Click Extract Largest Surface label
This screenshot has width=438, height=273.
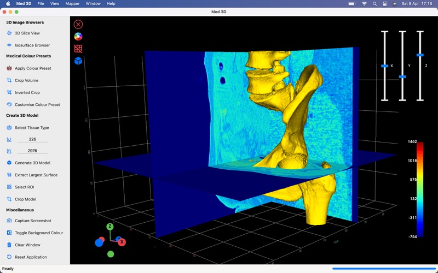36,175
